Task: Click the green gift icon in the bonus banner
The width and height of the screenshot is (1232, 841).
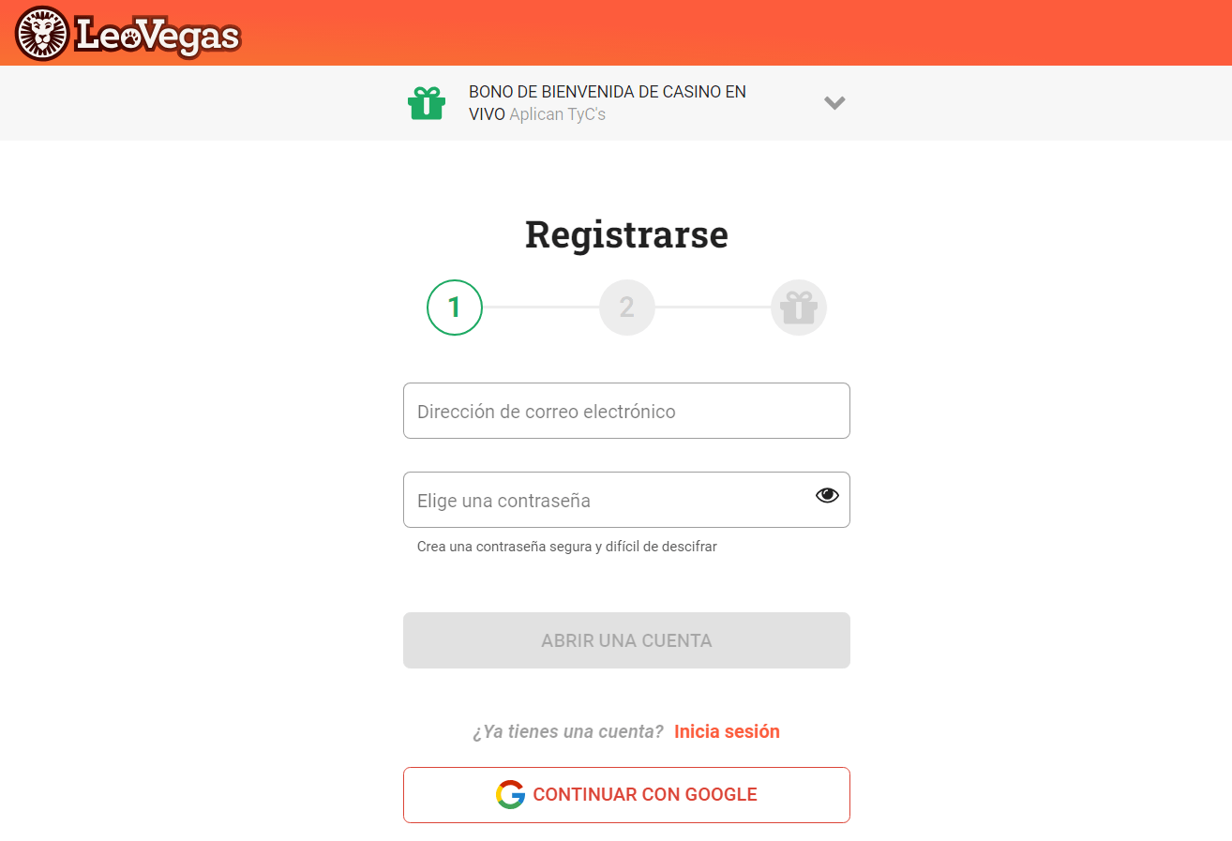Action: tap(427, 103)
